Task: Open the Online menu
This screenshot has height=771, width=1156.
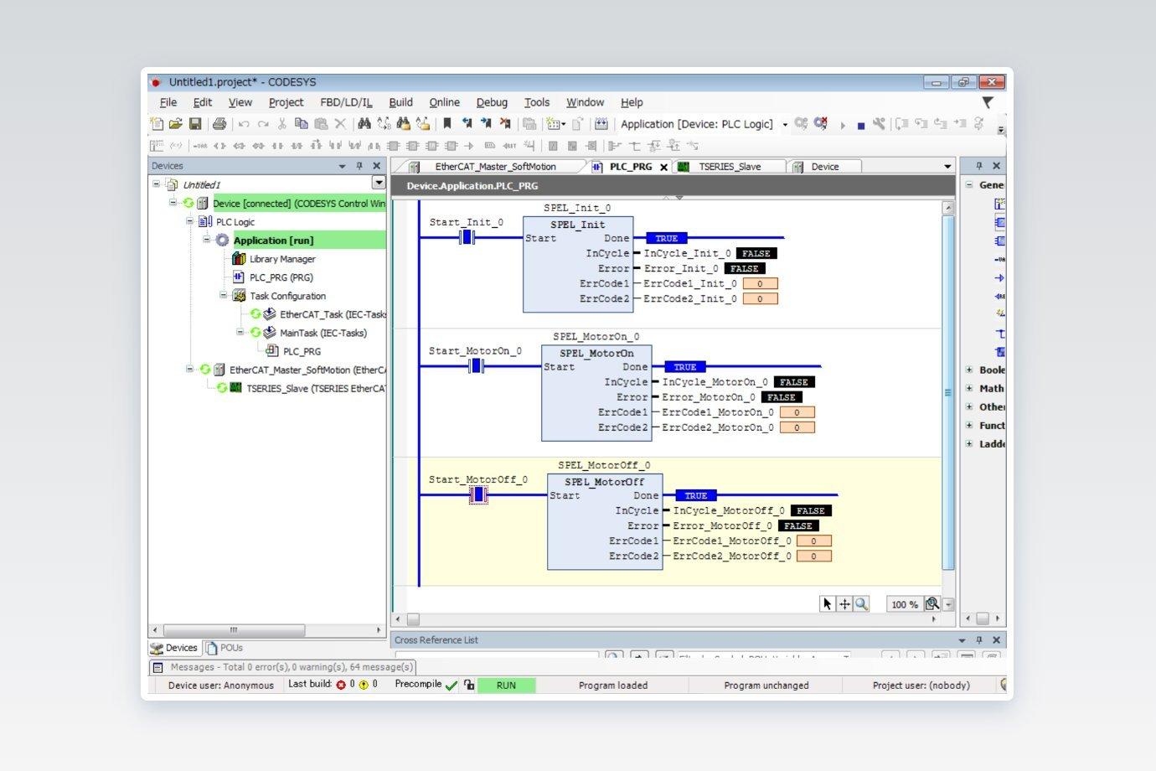Action: pos(444,102)
